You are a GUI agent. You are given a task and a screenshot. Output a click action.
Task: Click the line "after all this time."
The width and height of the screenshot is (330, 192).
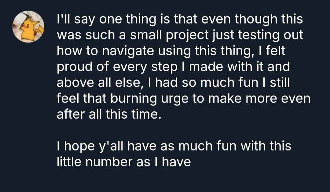click(108, 114)
